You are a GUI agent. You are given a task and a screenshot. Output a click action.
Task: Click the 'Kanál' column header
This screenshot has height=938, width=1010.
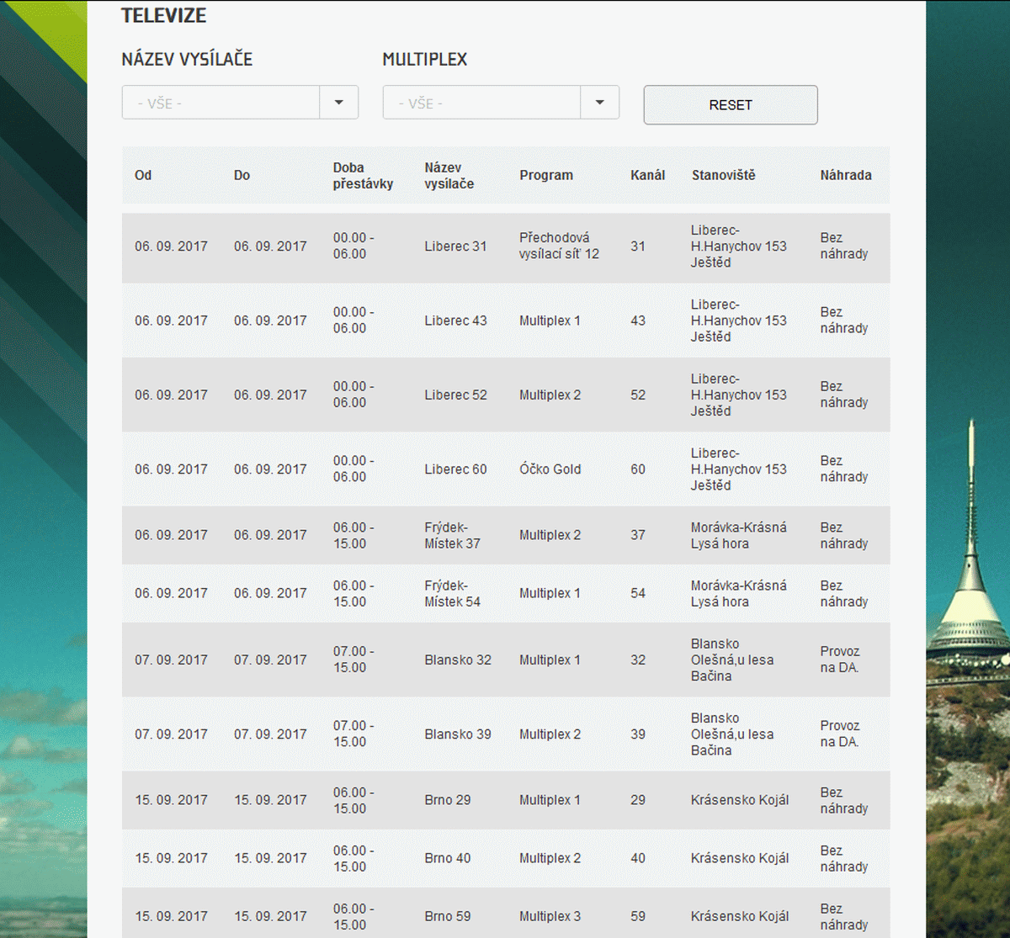647,175
